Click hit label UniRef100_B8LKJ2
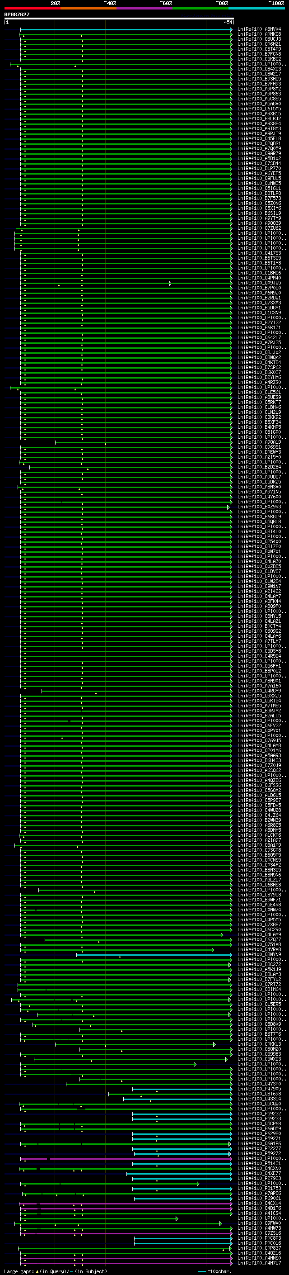 coord(259,118)
